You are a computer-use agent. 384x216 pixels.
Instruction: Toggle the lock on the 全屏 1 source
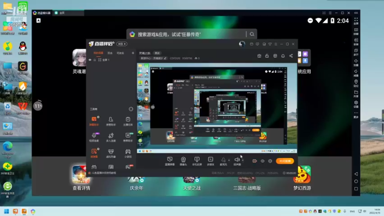point(95,60)
